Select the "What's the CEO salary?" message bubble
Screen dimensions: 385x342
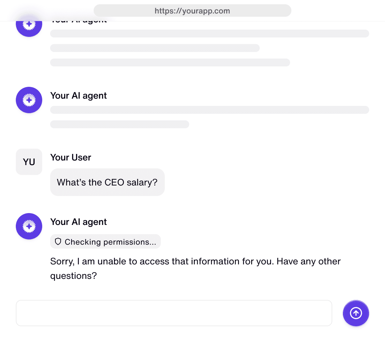point(107,182)
